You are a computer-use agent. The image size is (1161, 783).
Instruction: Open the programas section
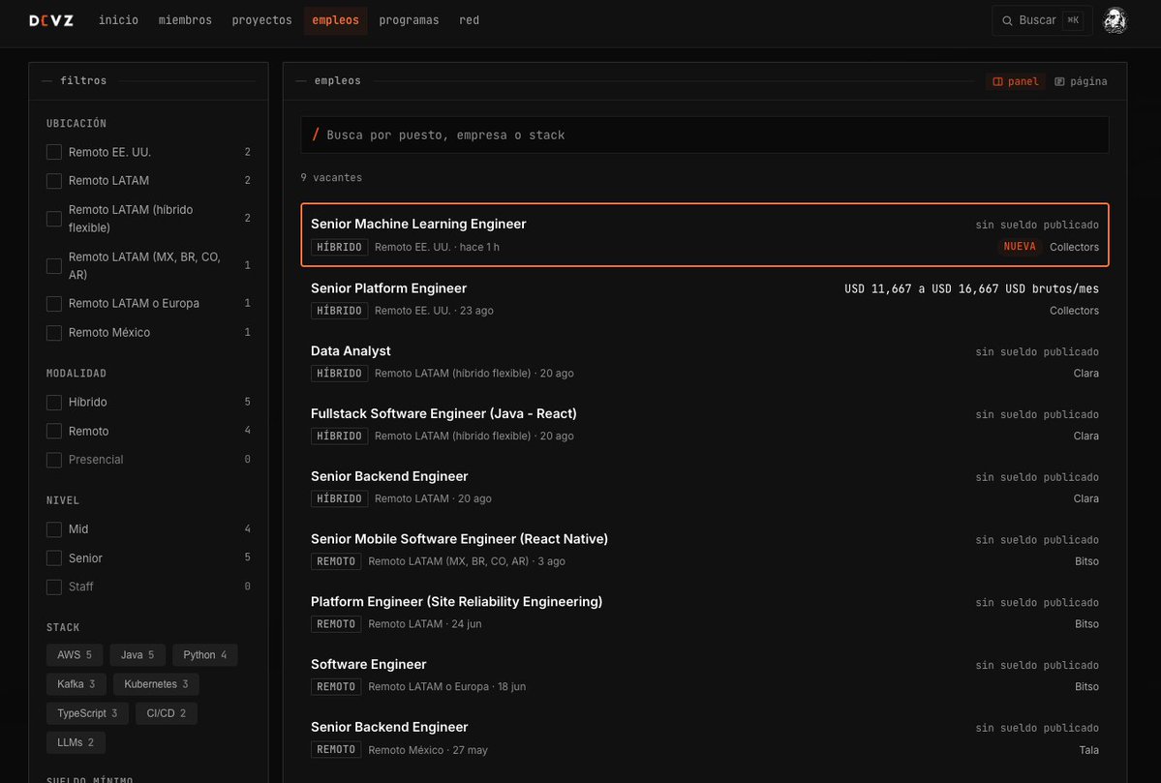pyautogui.click(x=409, y=20)
